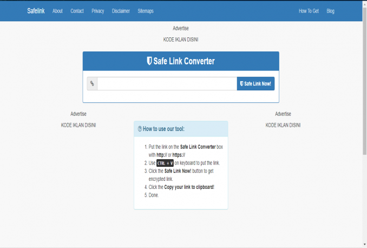Click the scrollbar's down arrow
This screenshot has width=367, height=248.
364,245
